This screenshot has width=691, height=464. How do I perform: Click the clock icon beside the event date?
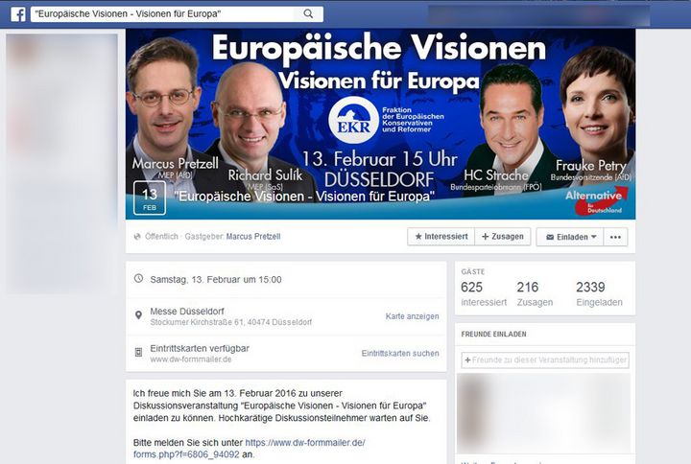click(x=138, y=279)
